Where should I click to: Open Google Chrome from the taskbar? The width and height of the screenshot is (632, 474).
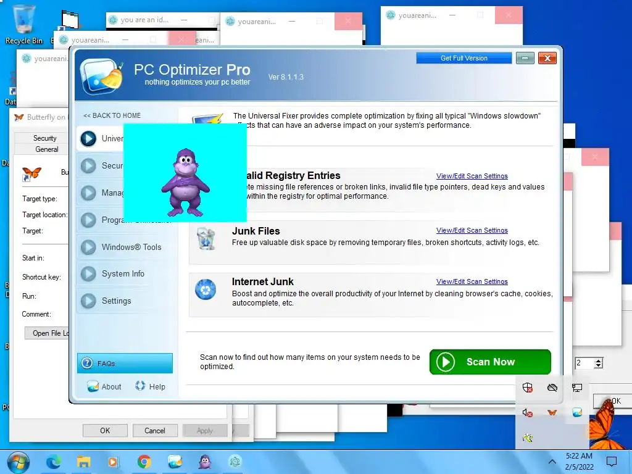pyautogui.click(x=144, y=462)
